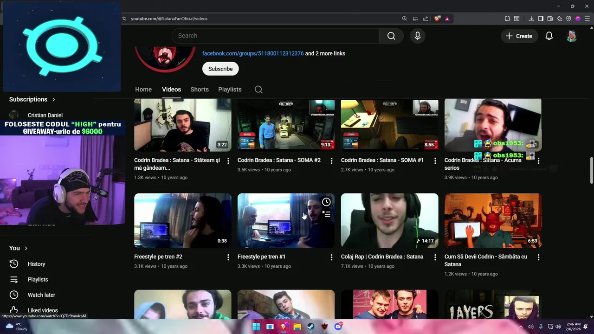The width and height of the screenshot is (594, 334).
Task: Subscribe to the channel
Action: point(220,69)
